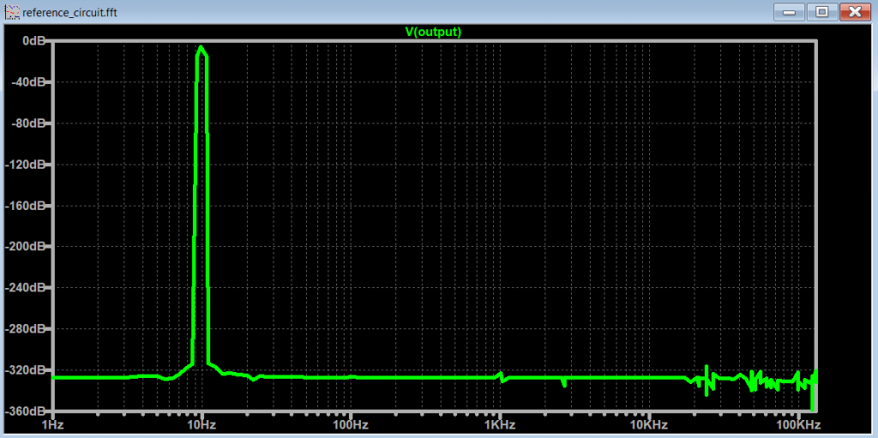Close the reference_circuit.fft window
The image size is (878, 438).
855,12
